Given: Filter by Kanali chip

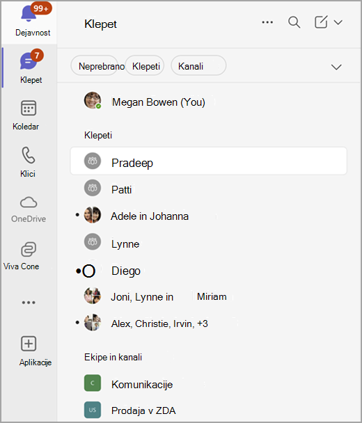Looking at the screenshot, I should pyautogui.click(x=198, y=66).
